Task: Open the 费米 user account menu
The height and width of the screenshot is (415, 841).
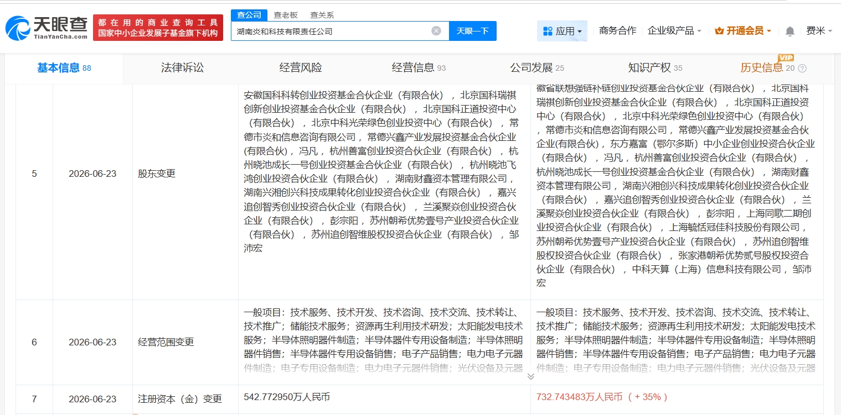Action: click(x=819, y=31)
